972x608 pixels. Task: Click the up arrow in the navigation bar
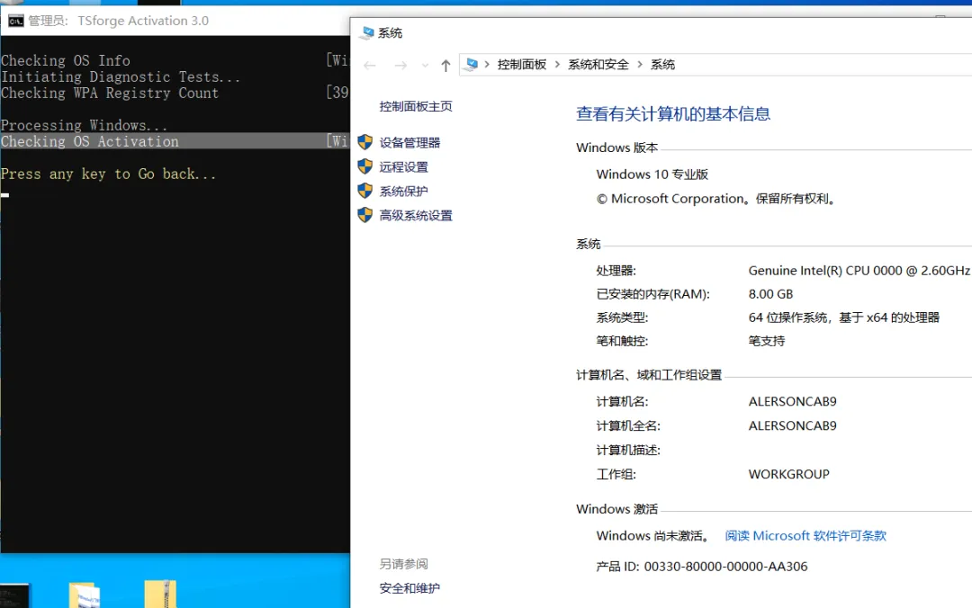445,65
